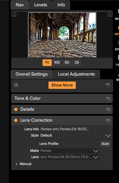Set navigator zoom to Fit
Screen dimensions: 119x183
(47, 63)
